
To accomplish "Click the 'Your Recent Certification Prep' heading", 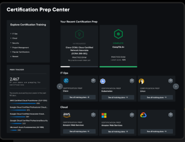I will pos(79,22).
